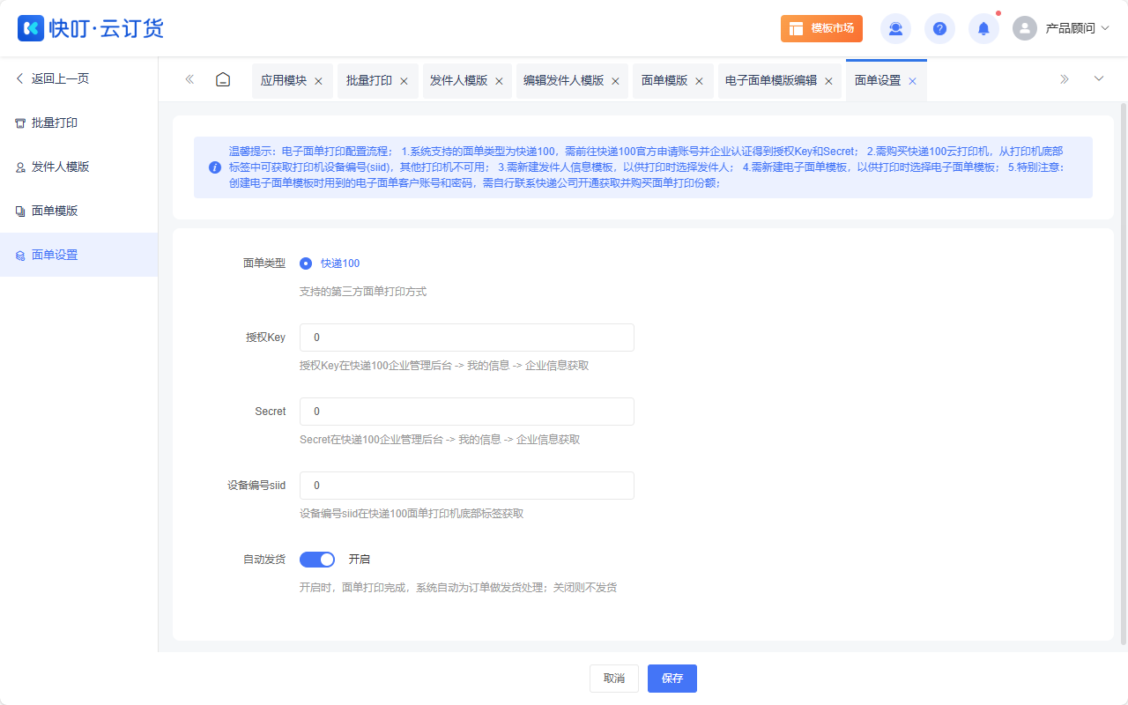Close the 电子面单模版编辑 tab
1128x705 pixels.
click(828, 81)
